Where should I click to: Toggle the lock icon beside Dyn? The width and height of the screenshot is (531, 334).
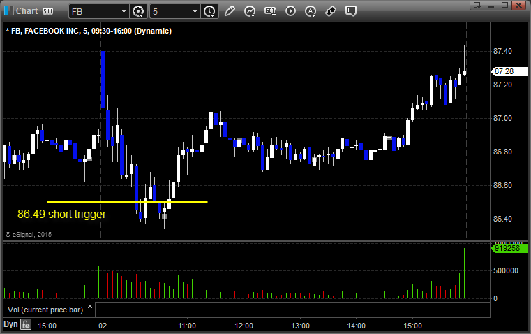pos(26,324)
